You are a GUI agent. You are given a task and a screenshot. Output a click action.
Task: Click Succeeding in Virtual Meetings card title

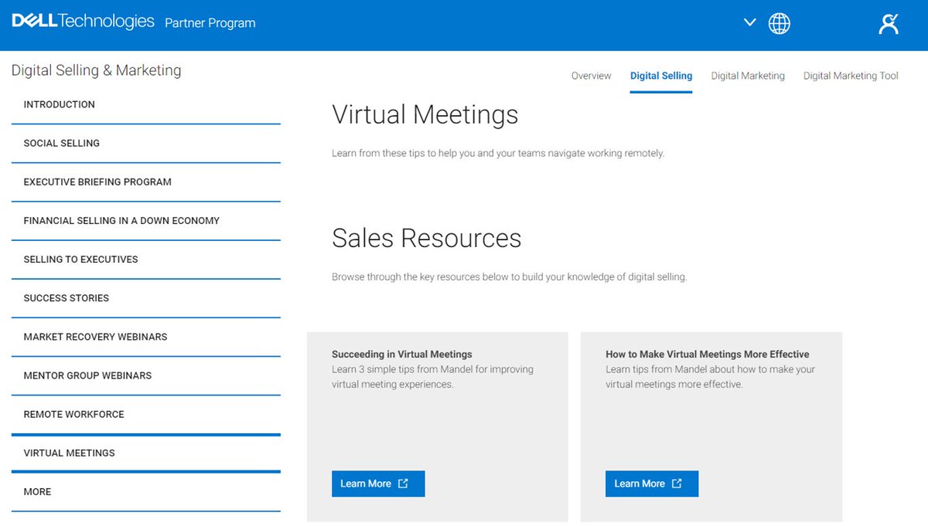[402, 355]
